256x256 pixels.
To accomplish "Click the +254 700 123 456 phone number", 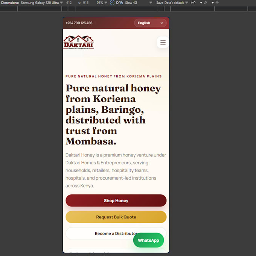I will coord(79,23).
